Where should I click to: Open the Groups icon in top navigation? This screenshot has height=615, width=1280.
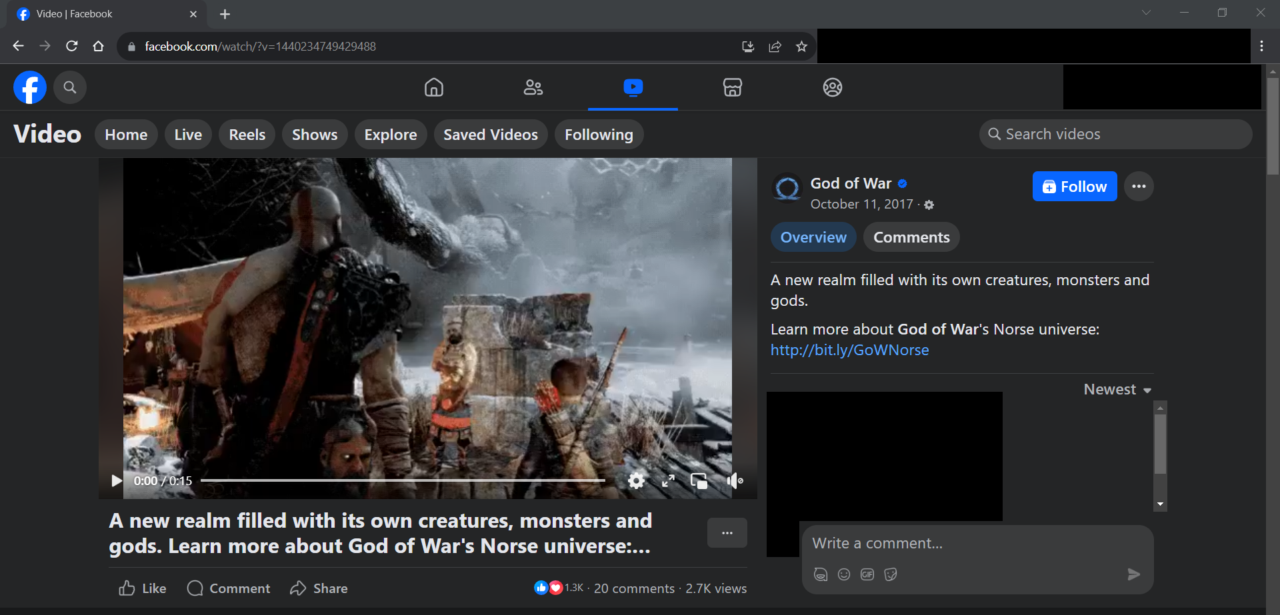coord(832,87)
